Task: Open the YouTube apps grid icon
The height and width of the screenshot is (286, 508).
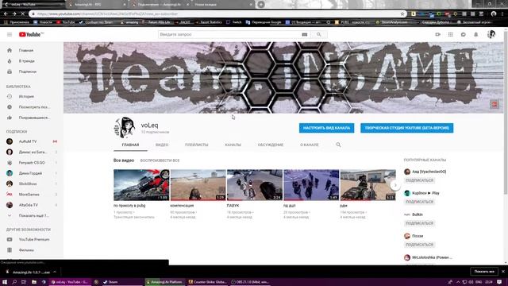Action: tap(451, 34)
